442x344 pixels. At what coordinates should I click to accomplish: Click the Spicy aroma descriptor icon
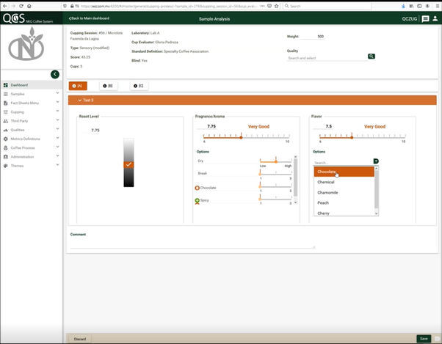point(197,200)
